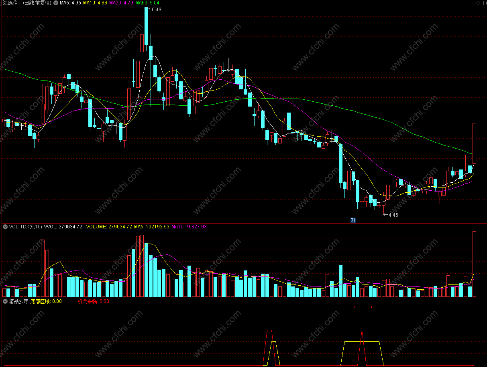Select the 底部区域: 0.00 label

46,301
